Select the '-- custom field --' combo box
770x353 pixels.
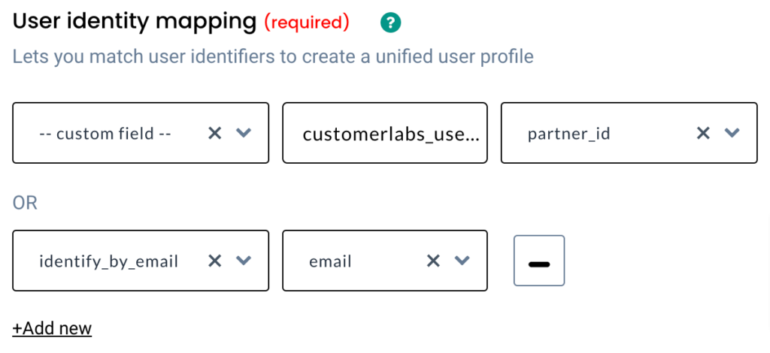141,133
